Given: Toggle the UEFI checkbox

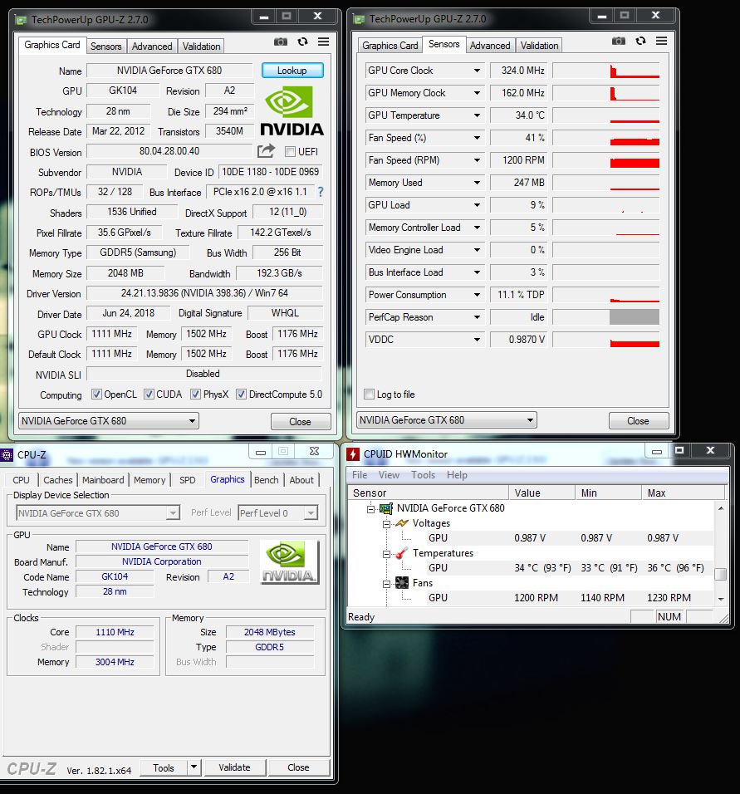Looking at the screenshot, I should click(x=290, y=151).
